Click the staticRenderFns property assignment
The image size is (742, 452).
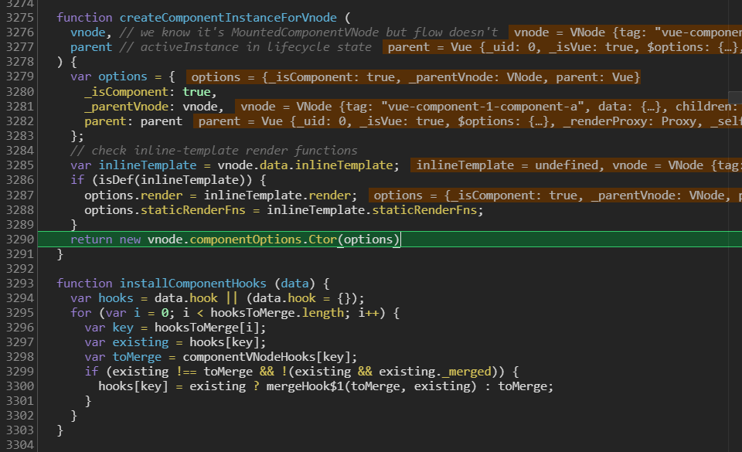(x=193, y=210)
